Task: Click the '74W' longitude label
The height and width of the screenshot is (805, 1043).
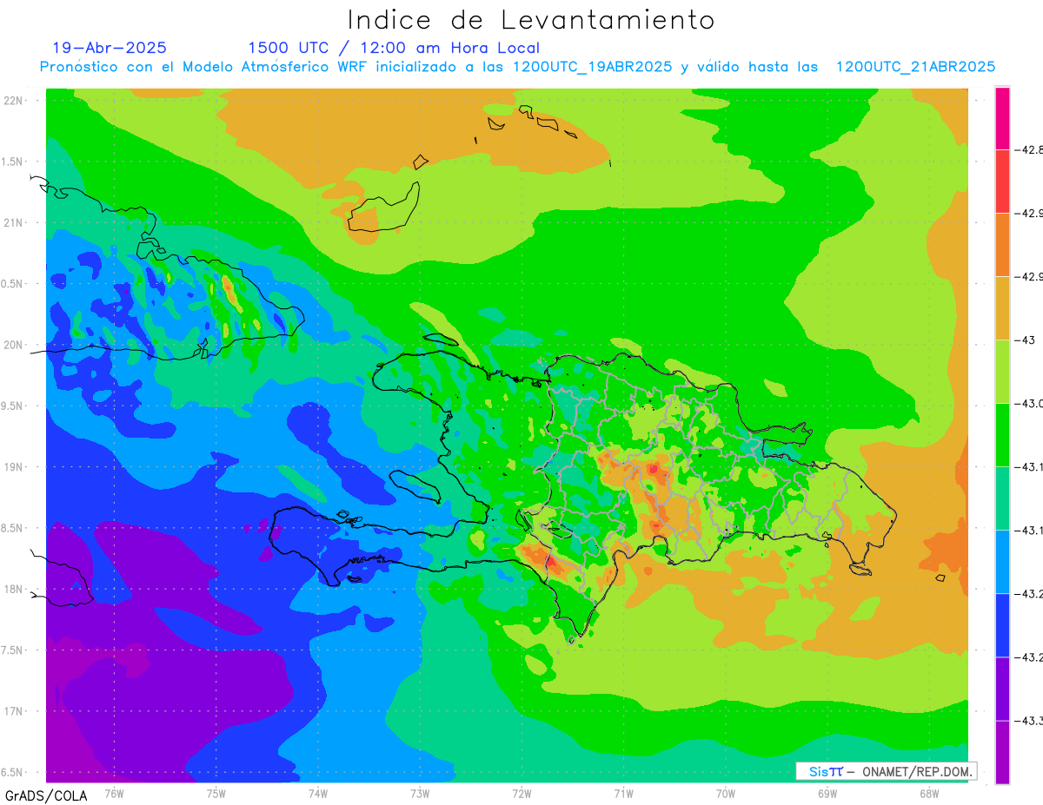Action: (x=318, y=794)
